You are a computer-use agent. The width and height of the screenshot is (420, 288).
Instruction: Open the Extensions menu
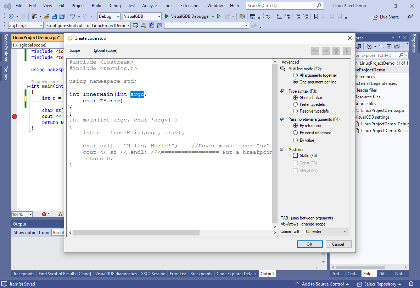click(x=190, y=6)
